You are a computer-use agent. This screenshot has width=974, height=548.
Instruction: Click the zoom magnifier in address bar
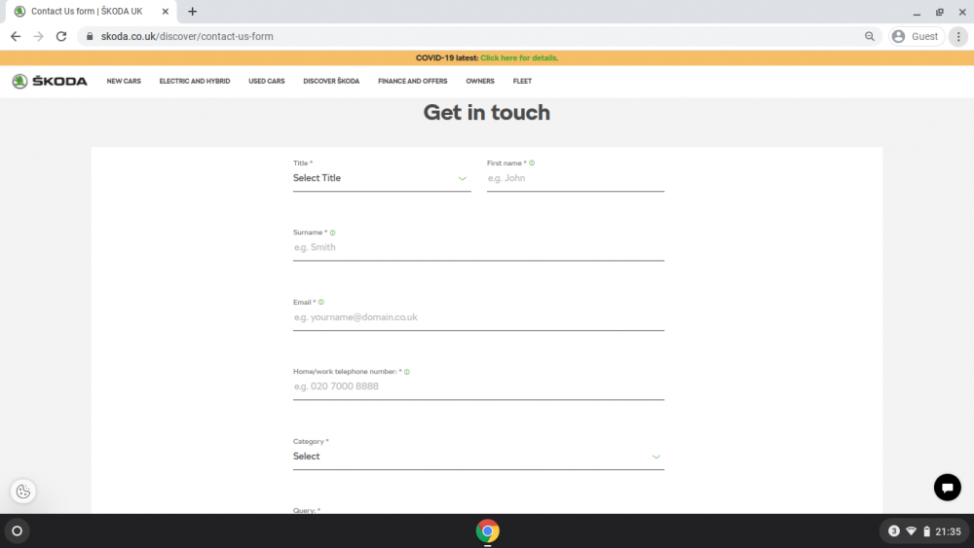[870, 37]
